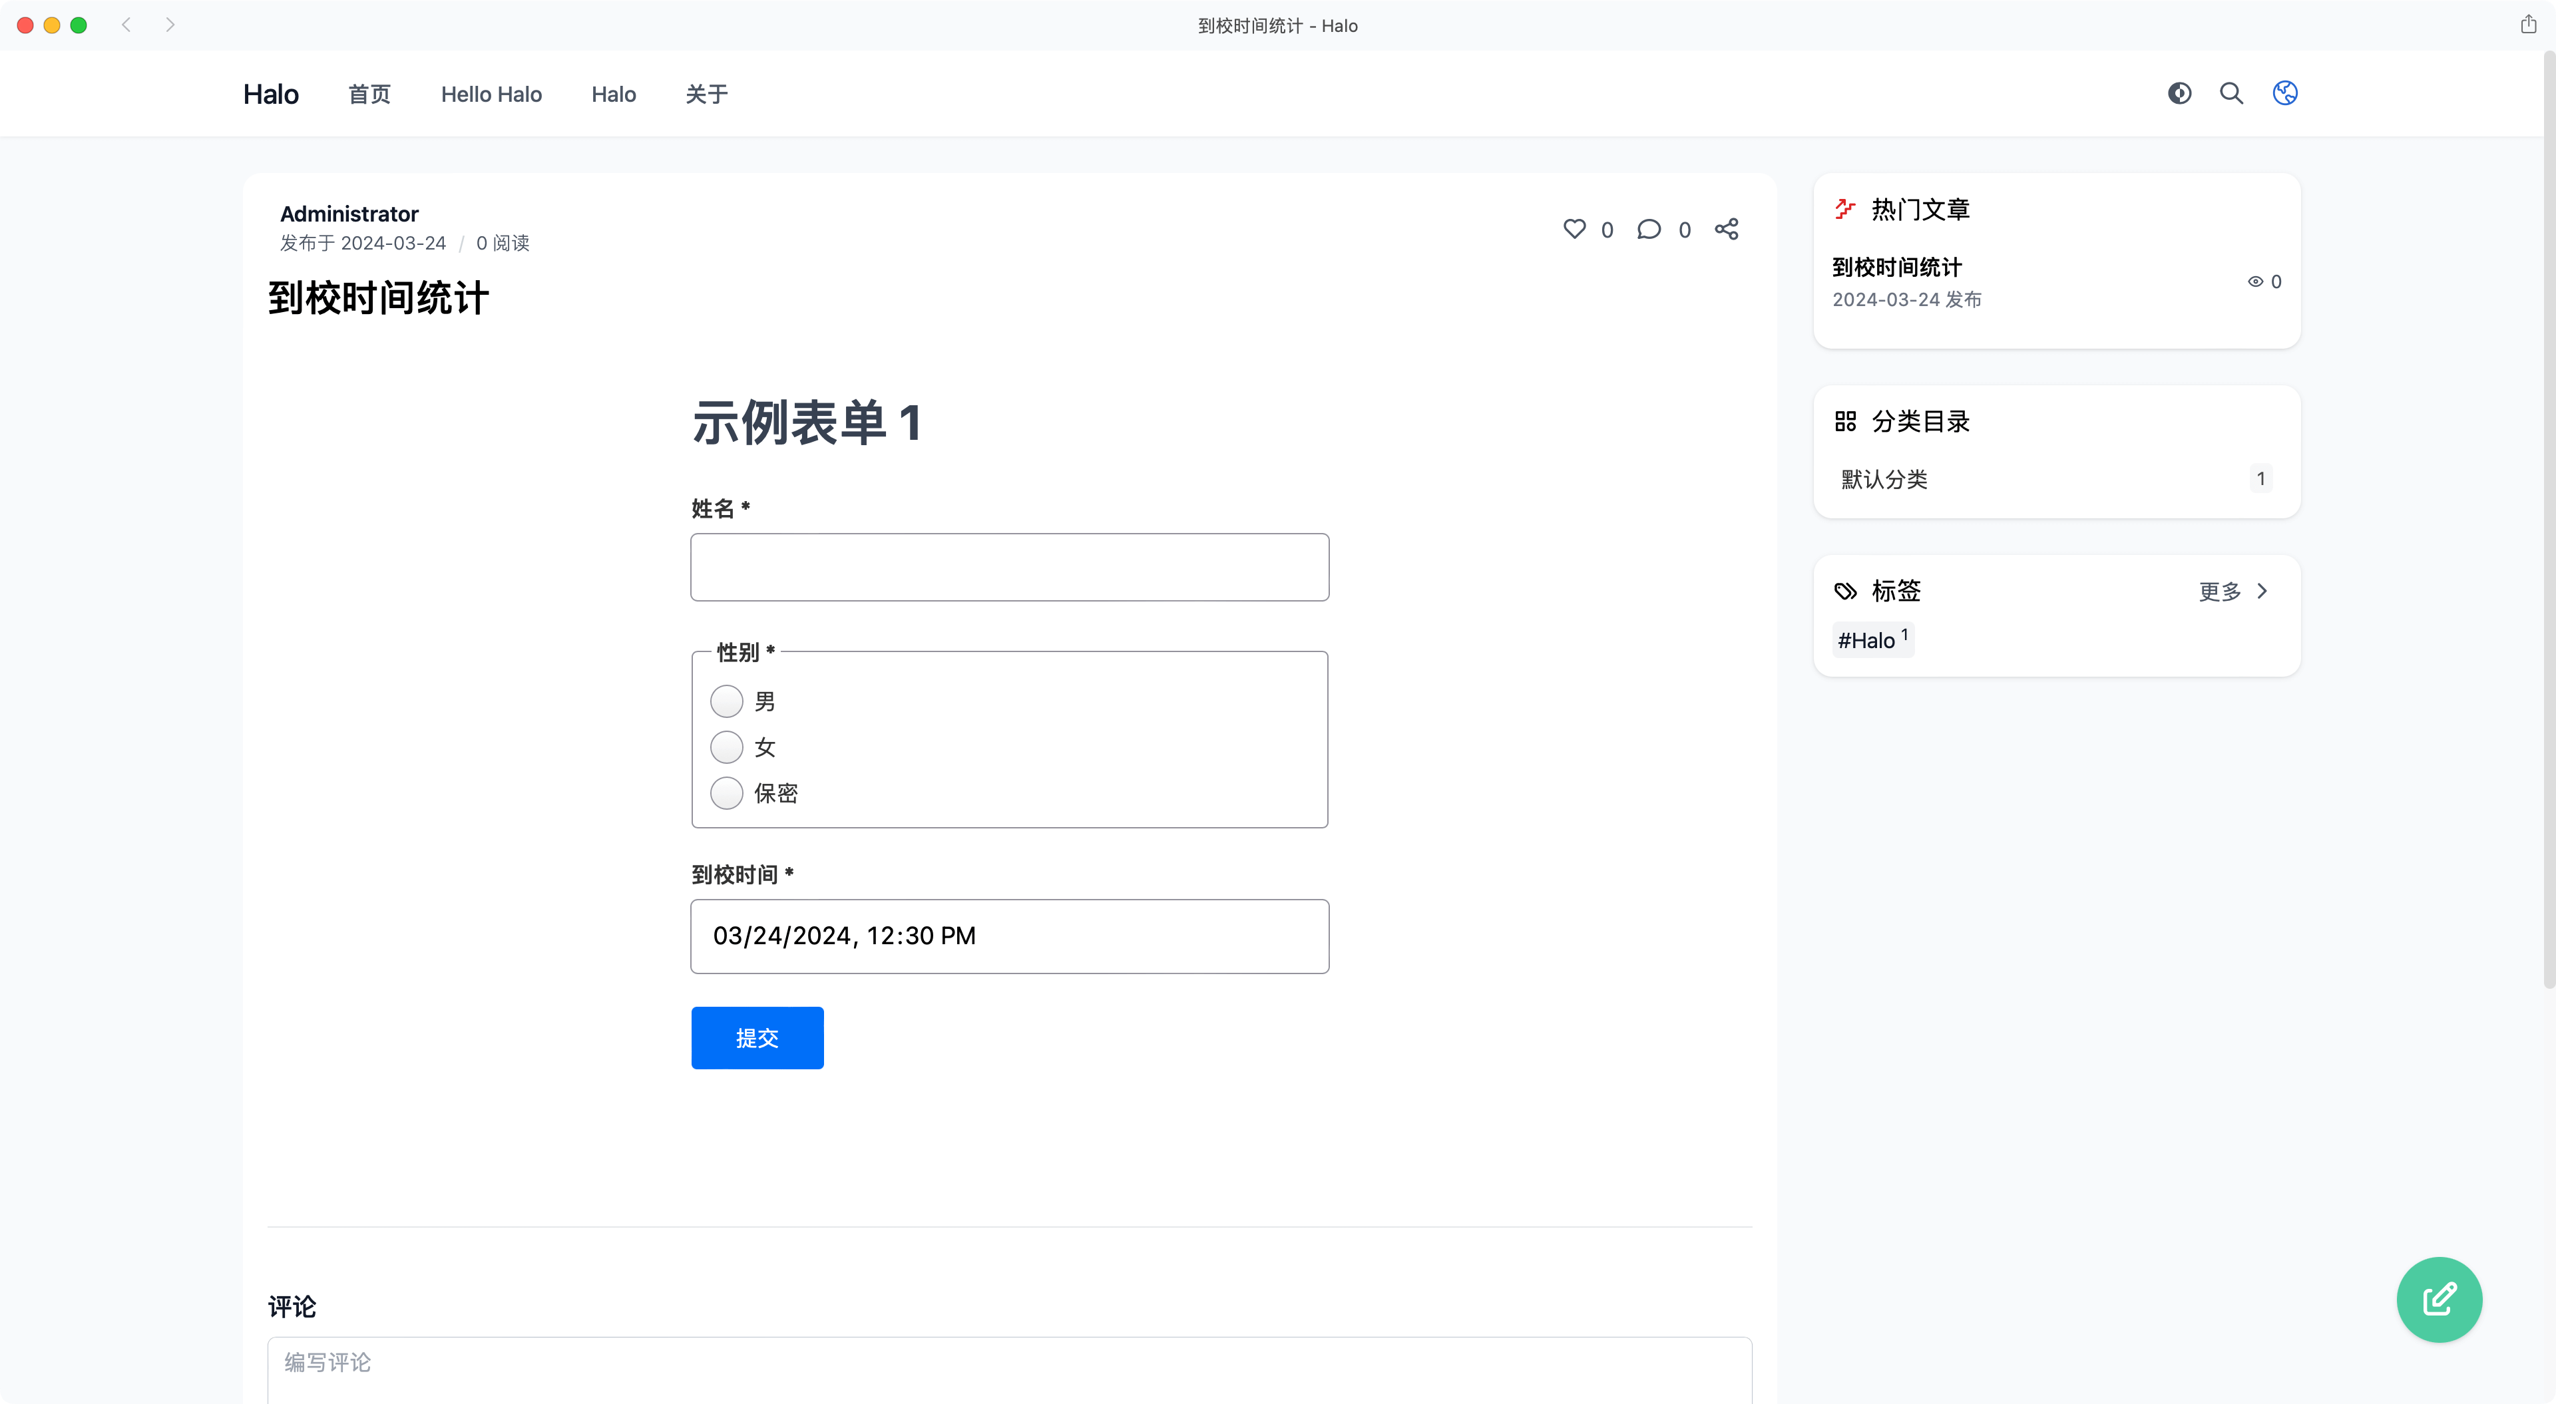The height and width of the screenshot is (1404, 2556).
Task: Like the post with heart icon
Action: (1575, 229)
